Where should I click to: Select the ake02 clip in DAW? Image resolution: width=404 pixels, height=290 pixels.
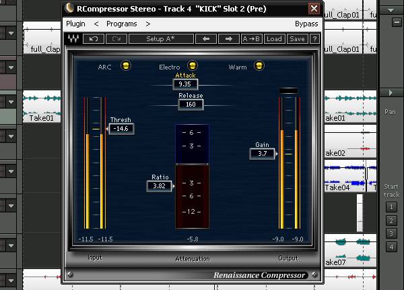(x=350, y=142)
